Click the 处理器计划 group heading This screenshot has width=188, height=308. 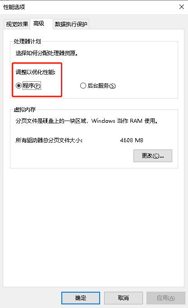click(27, 41)
